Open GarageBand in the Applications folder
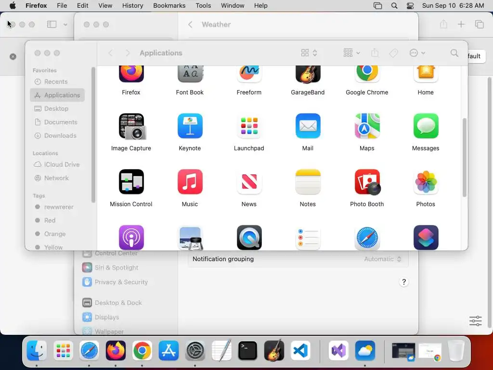 click(x=308, y=74)
